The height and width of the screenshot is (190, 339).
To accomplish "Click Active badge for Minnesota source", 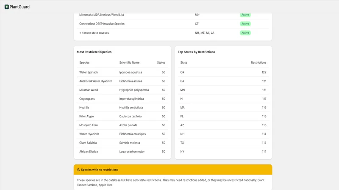I will coord(245,15).
